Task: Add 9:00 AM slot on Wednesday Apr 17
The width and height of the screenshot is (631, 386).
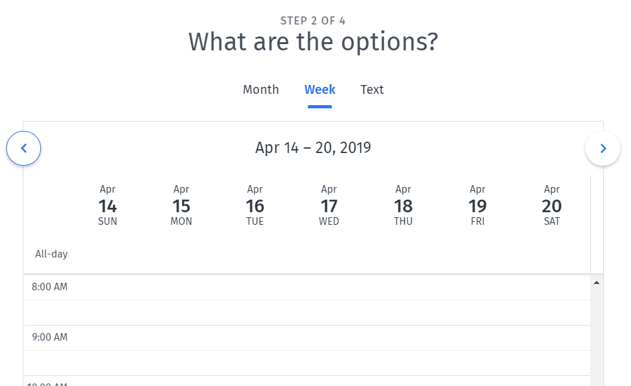Action: [x=329, y=338]
